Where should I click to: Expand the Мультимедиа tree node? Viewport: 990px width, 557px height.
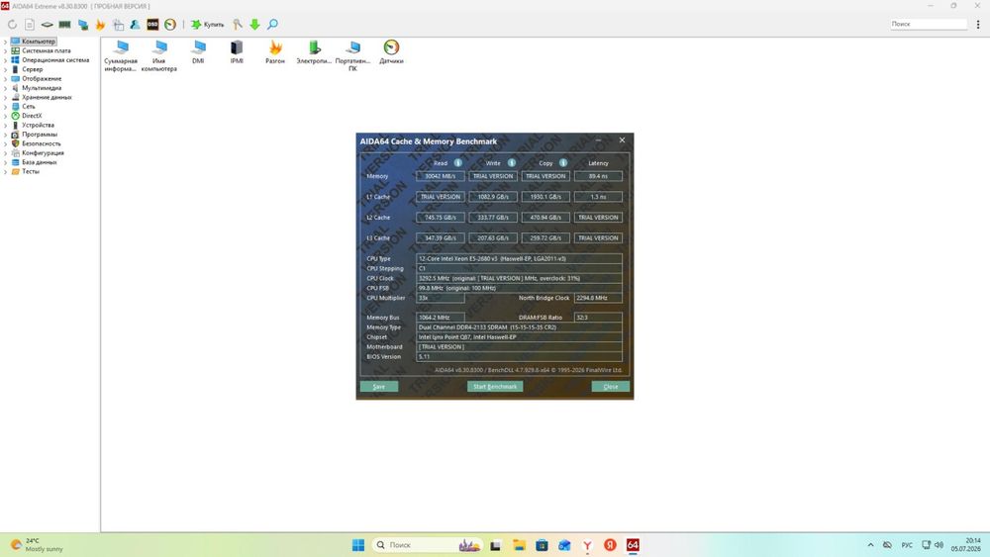click(x=5, y=88)
